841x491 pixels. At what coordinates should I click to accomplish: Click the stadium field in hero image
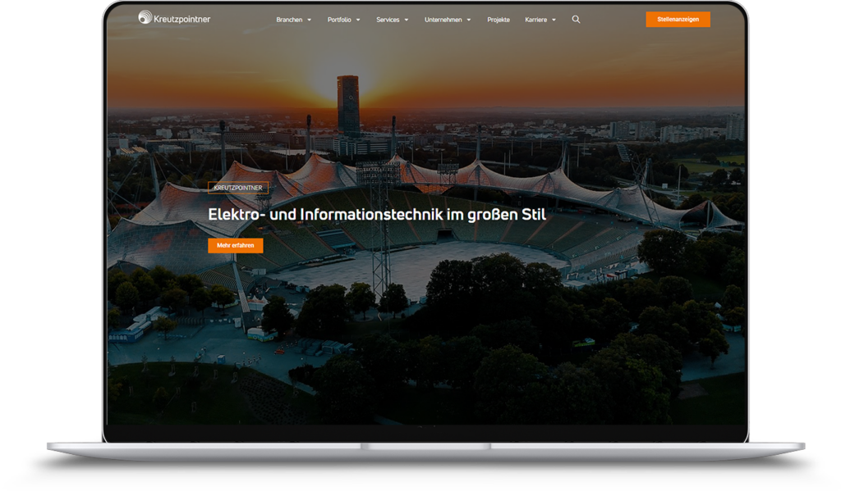(427, 262)
